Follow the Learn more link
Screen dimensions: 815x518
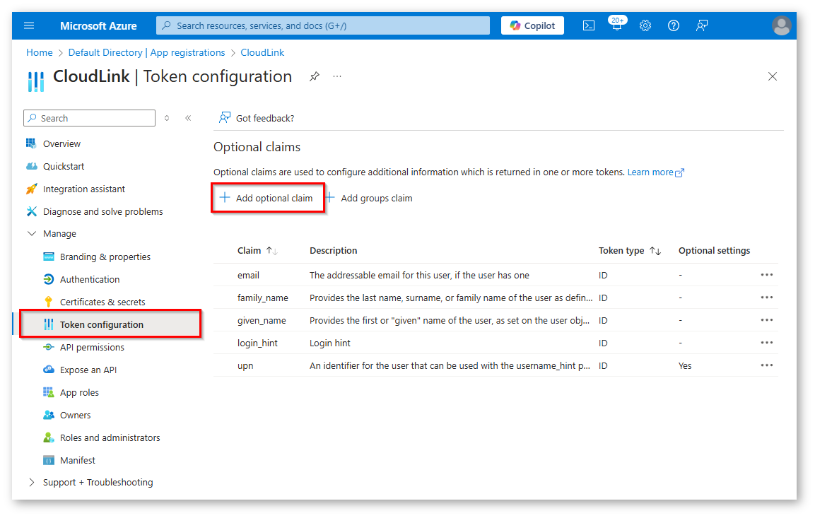click(655, 172)
